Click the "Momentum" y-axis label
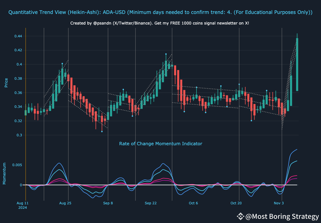This screenshot has height=223, width=321. pos(4,174)
